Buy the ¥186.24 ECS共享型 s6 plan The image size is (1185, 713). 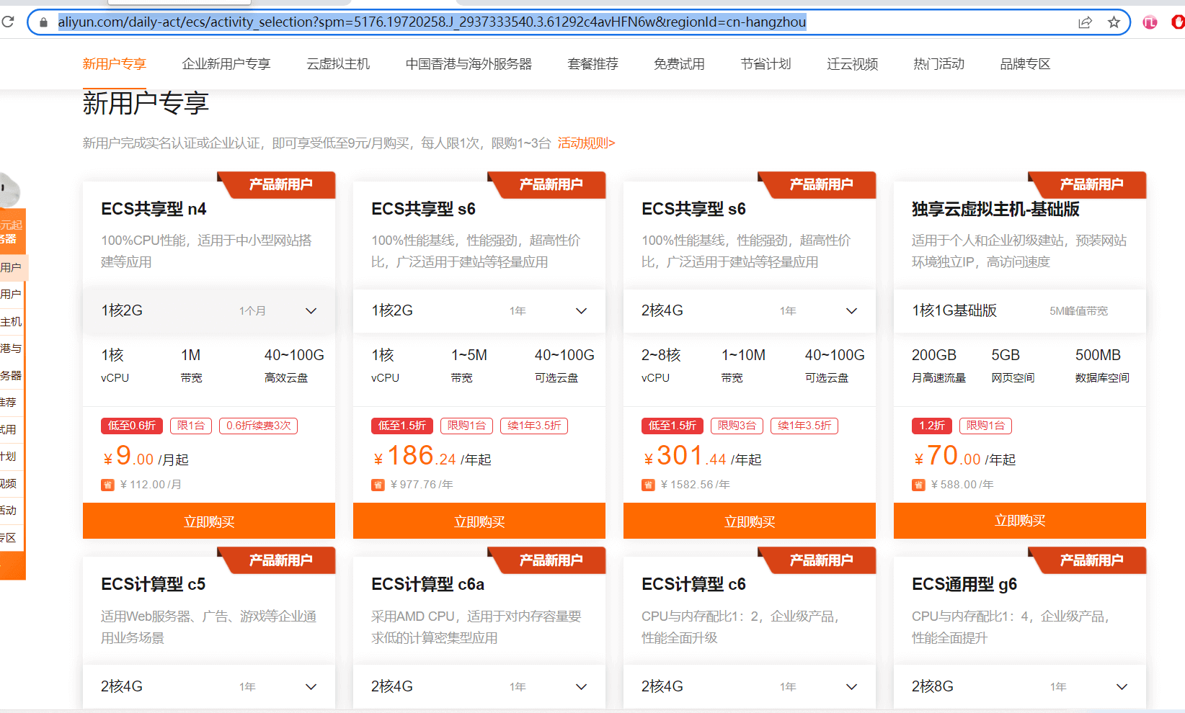point(479,521)
